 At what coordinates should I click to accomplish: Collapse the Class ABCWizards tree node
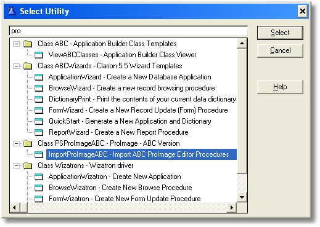(x=16, y=66)
